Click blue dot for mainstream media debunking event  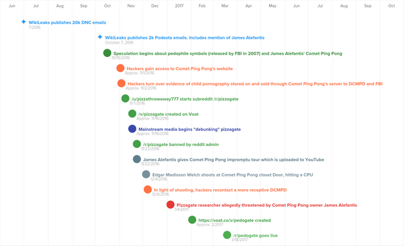[132, 129]
